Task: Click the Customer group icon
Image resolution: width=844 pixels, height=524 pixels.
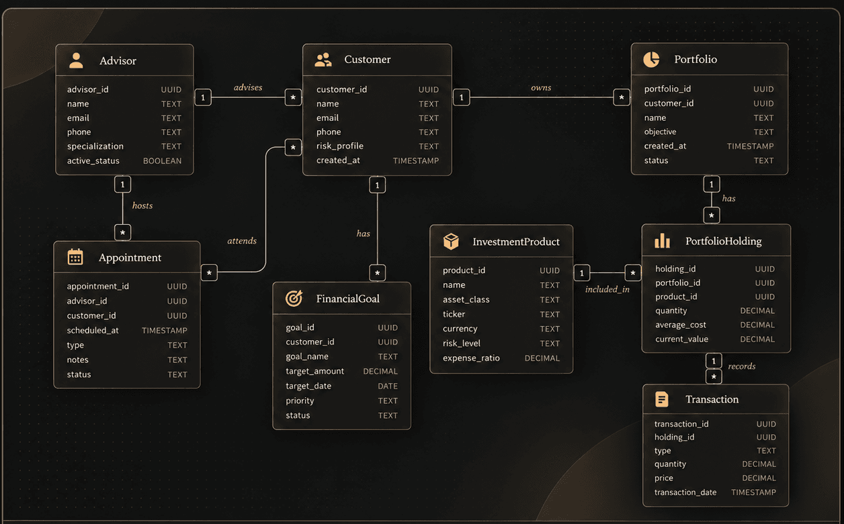Action: tap(323, 60)
